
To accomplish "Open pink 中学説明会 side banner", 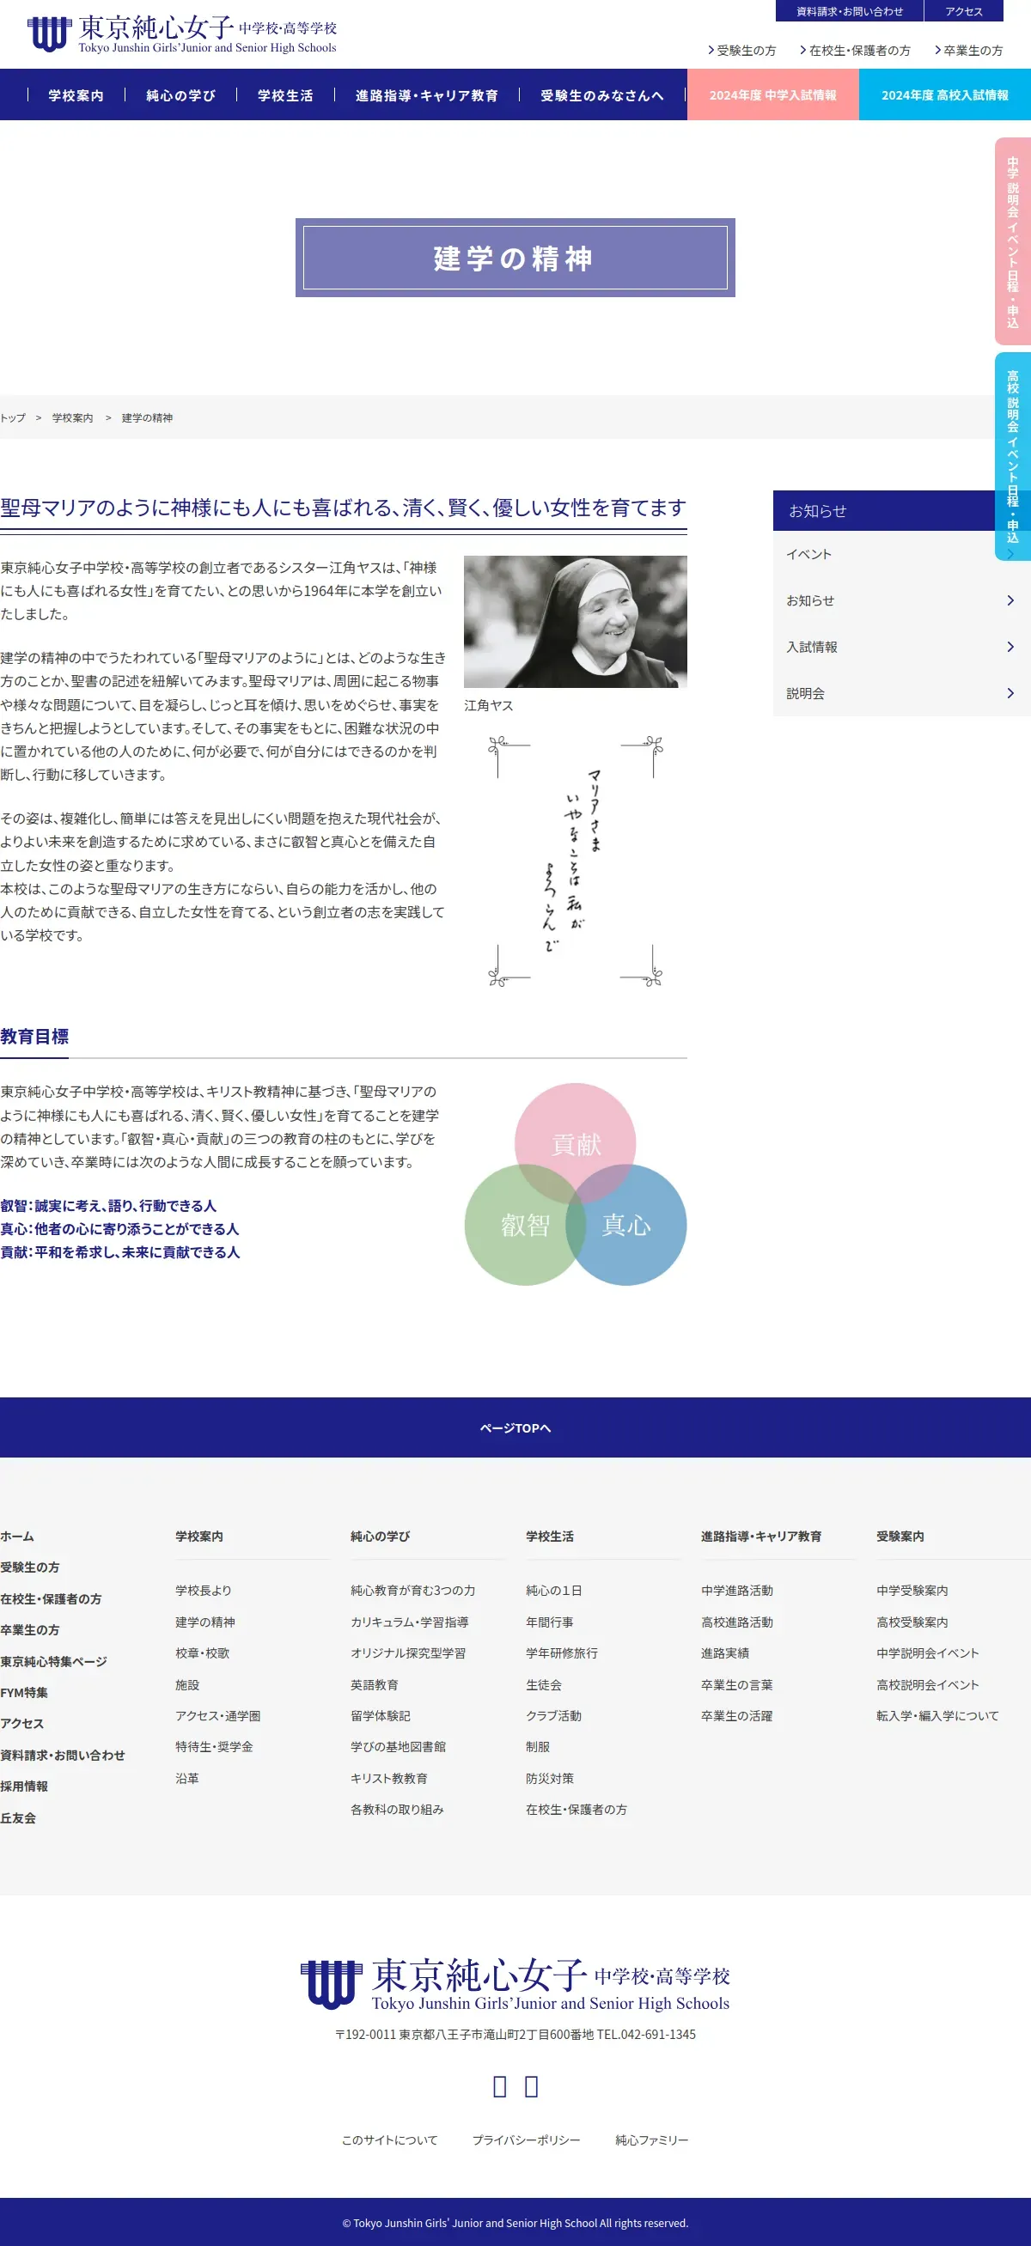I will point(1013,241).
